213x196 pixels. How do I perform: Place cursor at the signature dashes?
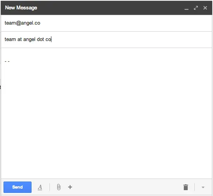[x=7, y=61]
